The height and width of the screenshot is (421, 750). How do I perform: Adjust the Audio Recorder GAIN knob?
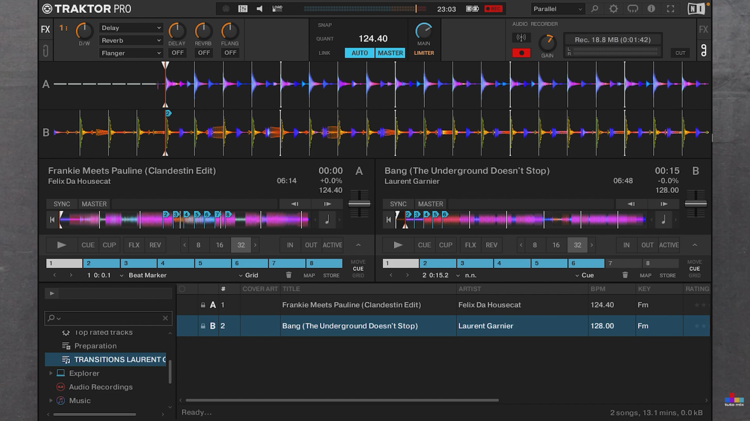547,43
